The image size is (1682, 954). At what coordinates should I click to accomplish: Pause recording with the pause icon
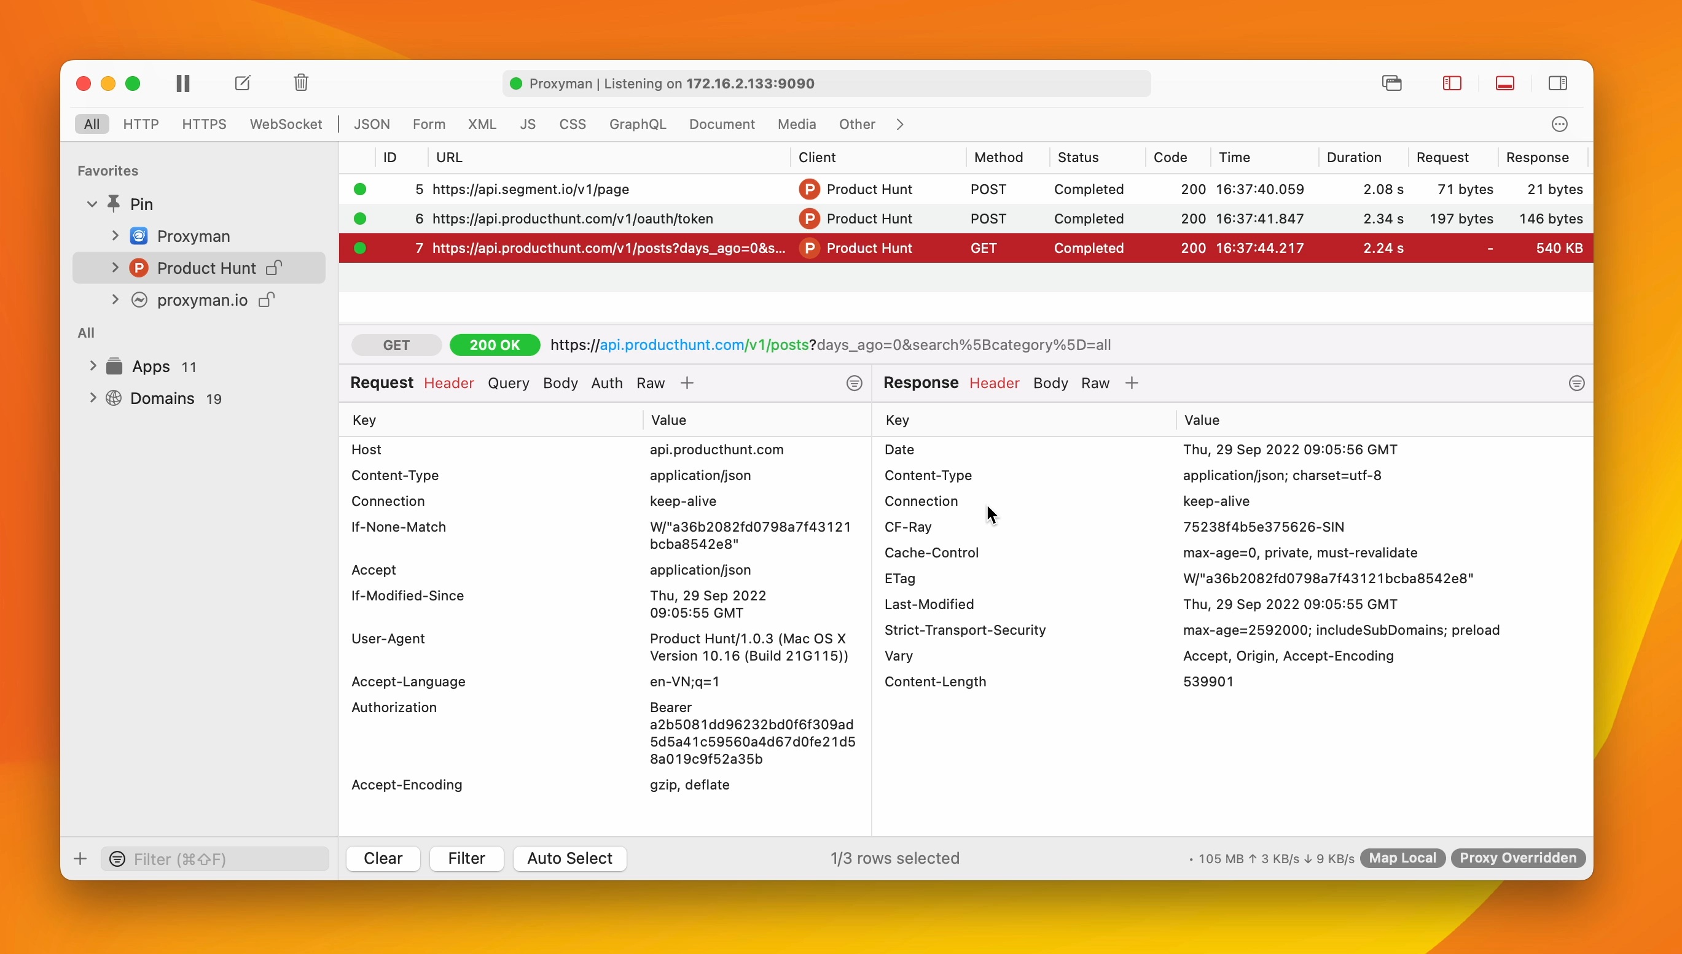183,83
